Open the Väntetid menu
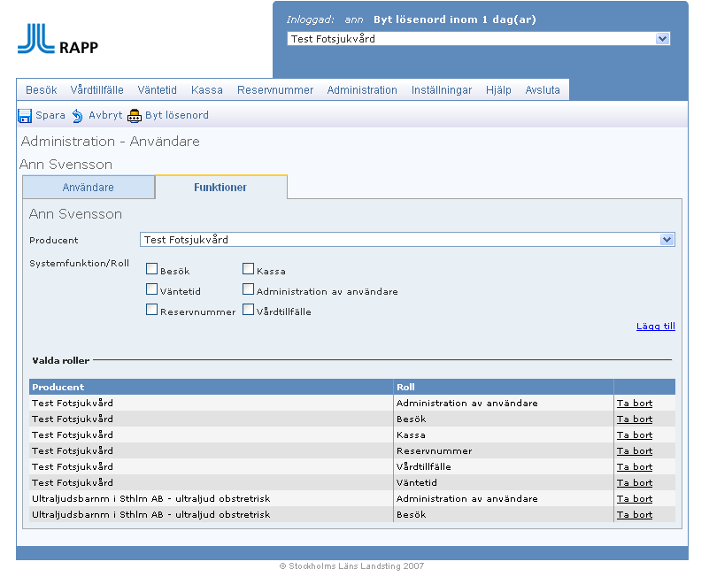This screenshot has height=577, width=709. pyautogui.click(x=157, y=90)
